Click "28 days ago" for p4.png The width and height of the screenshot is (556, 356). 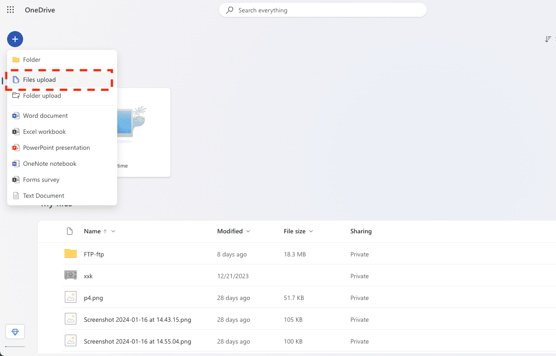tap(234, 298)
